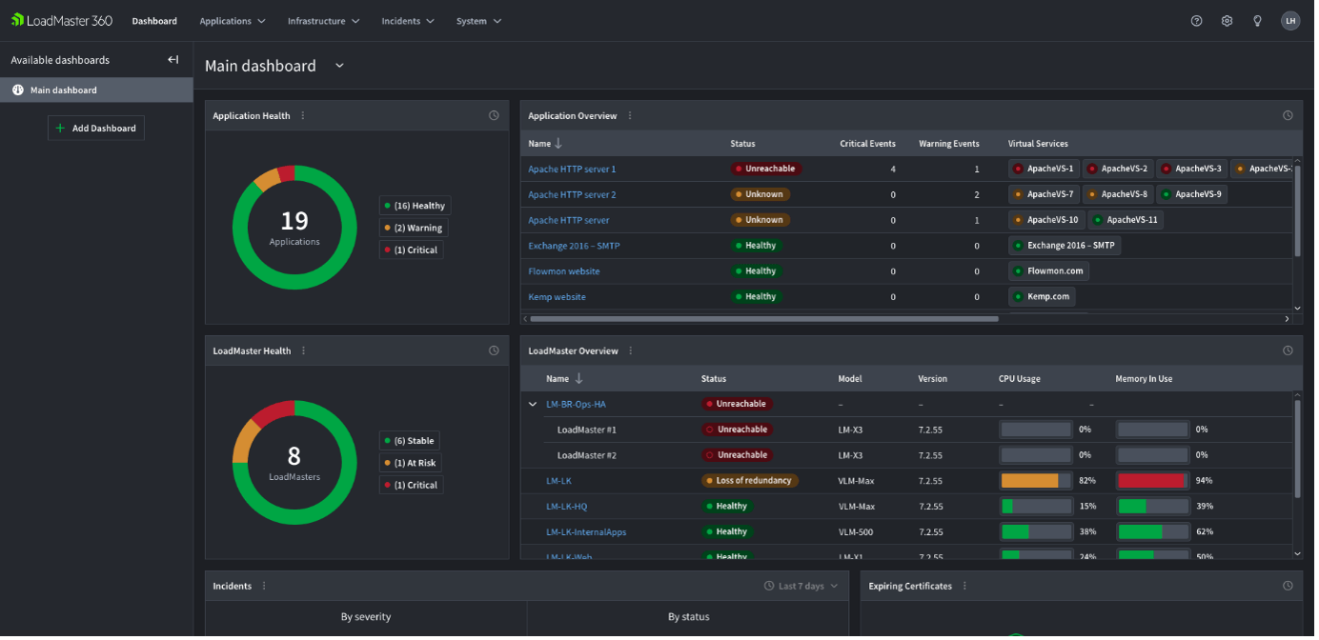Click the LoadMaster Health donut chart
Image resolution: width=1319 pixels, height=640 pixels.
[296, 465]
